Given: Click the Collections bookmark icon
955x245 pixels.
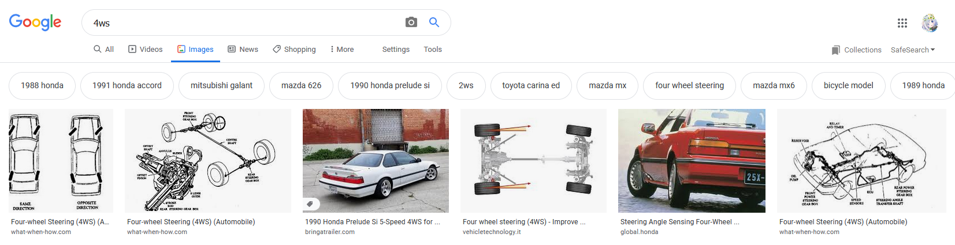Looking at the screenshot, I should click(x=835, y=50).
